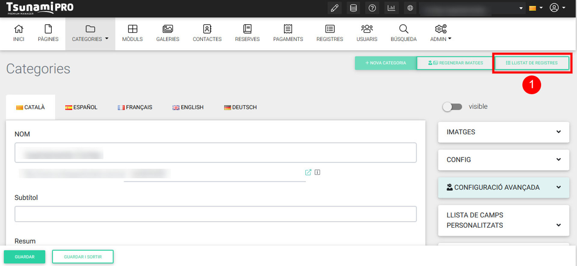Screen dimensions: 577x266
Task: Click the Nova Categoria button
Action: pyautogui.click(x=385, y=63)
